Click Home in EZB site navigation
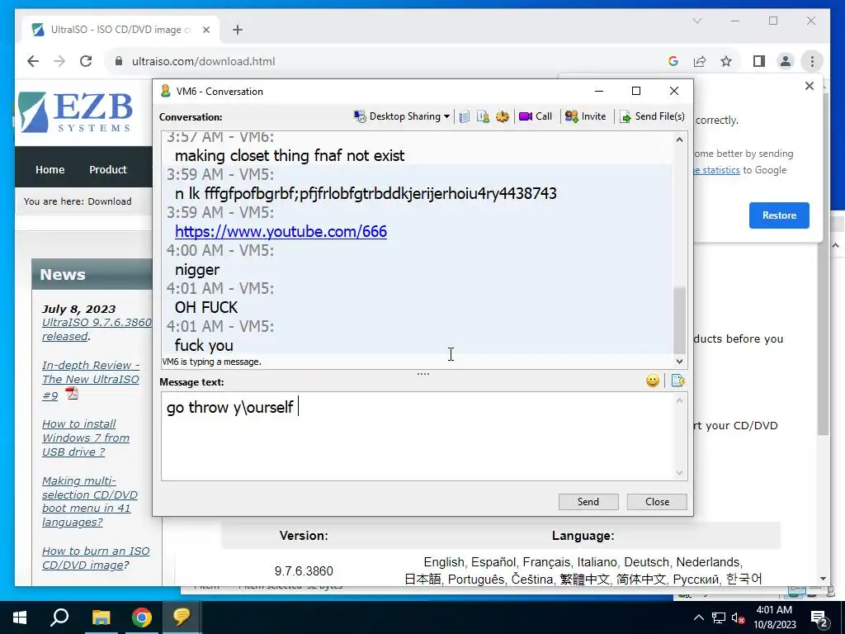 (x=50, y=169)
